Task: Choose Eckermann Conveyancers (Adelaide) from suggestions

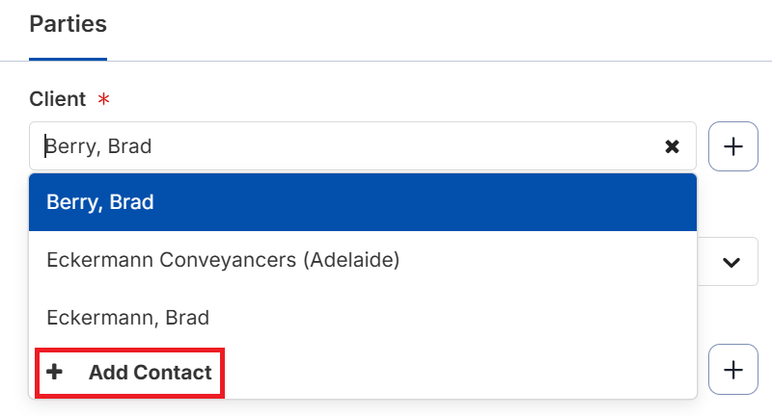Action: point(223,259)
